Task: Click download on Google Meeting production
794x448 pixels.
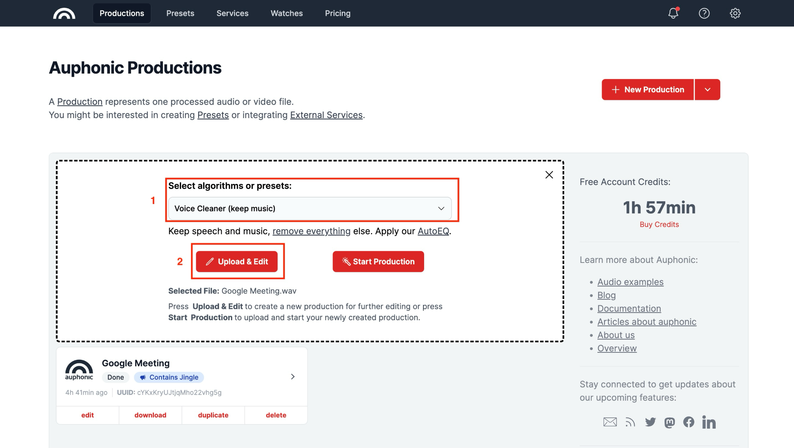Action: 150,415
